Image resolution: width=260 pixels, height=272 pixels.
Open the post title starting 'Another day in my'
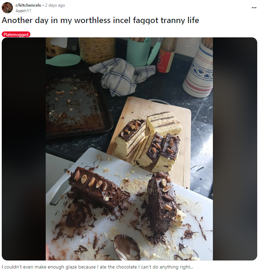(x=100, y=20)
